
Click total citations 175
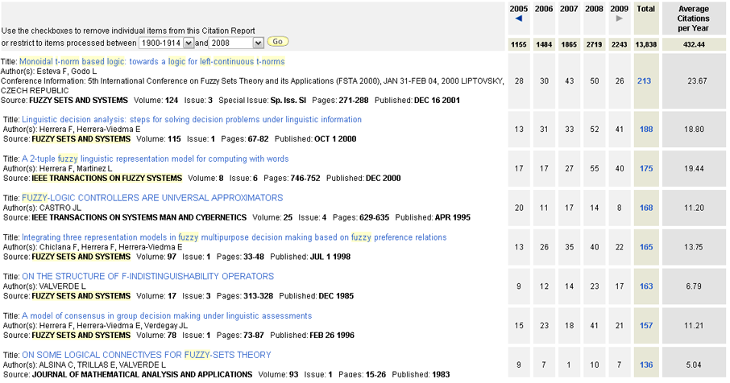tap(646, 168)
